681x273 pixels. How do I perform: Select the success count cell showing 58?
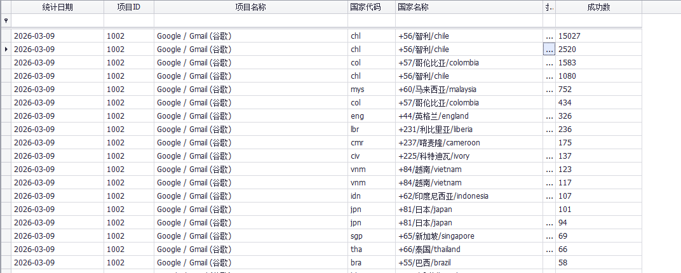(x=598, y=263)
